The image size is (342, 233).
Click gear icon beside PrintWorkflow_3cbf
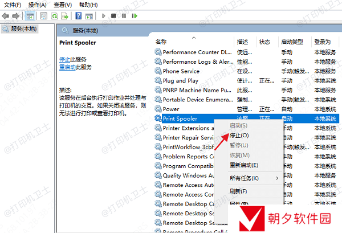pos(158,146)
